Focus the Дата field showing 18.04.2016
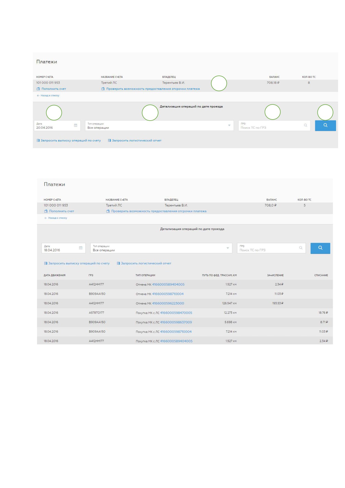Viewport: 345px width, 488px height. 64,248
